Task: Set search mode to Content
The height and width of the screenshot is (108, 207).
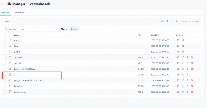Action: (74, 29)
